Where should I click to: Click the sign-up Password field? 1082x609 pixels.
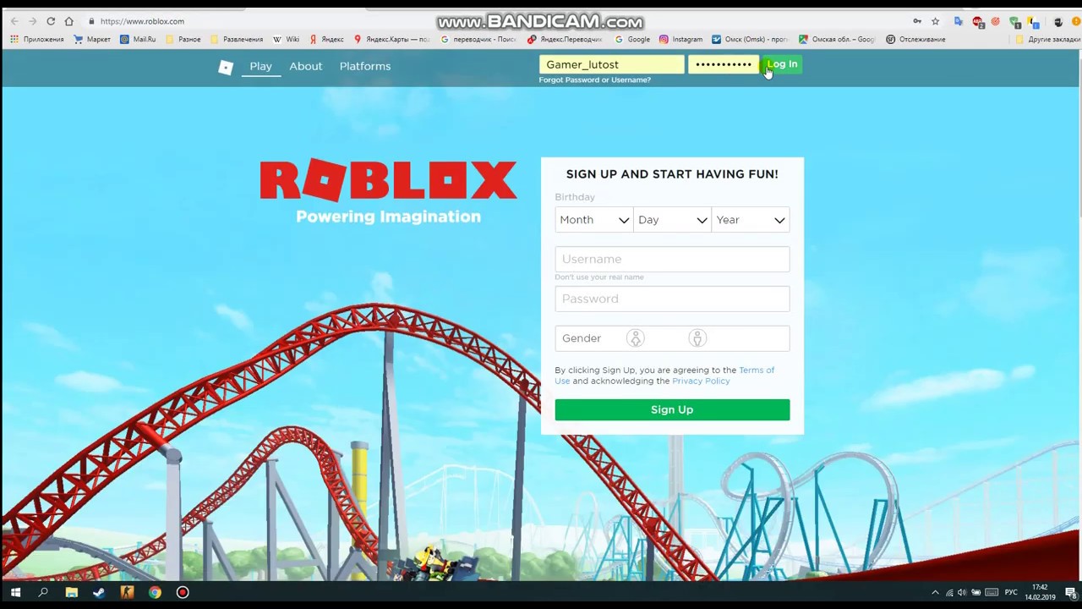click(x=672, y=299)
